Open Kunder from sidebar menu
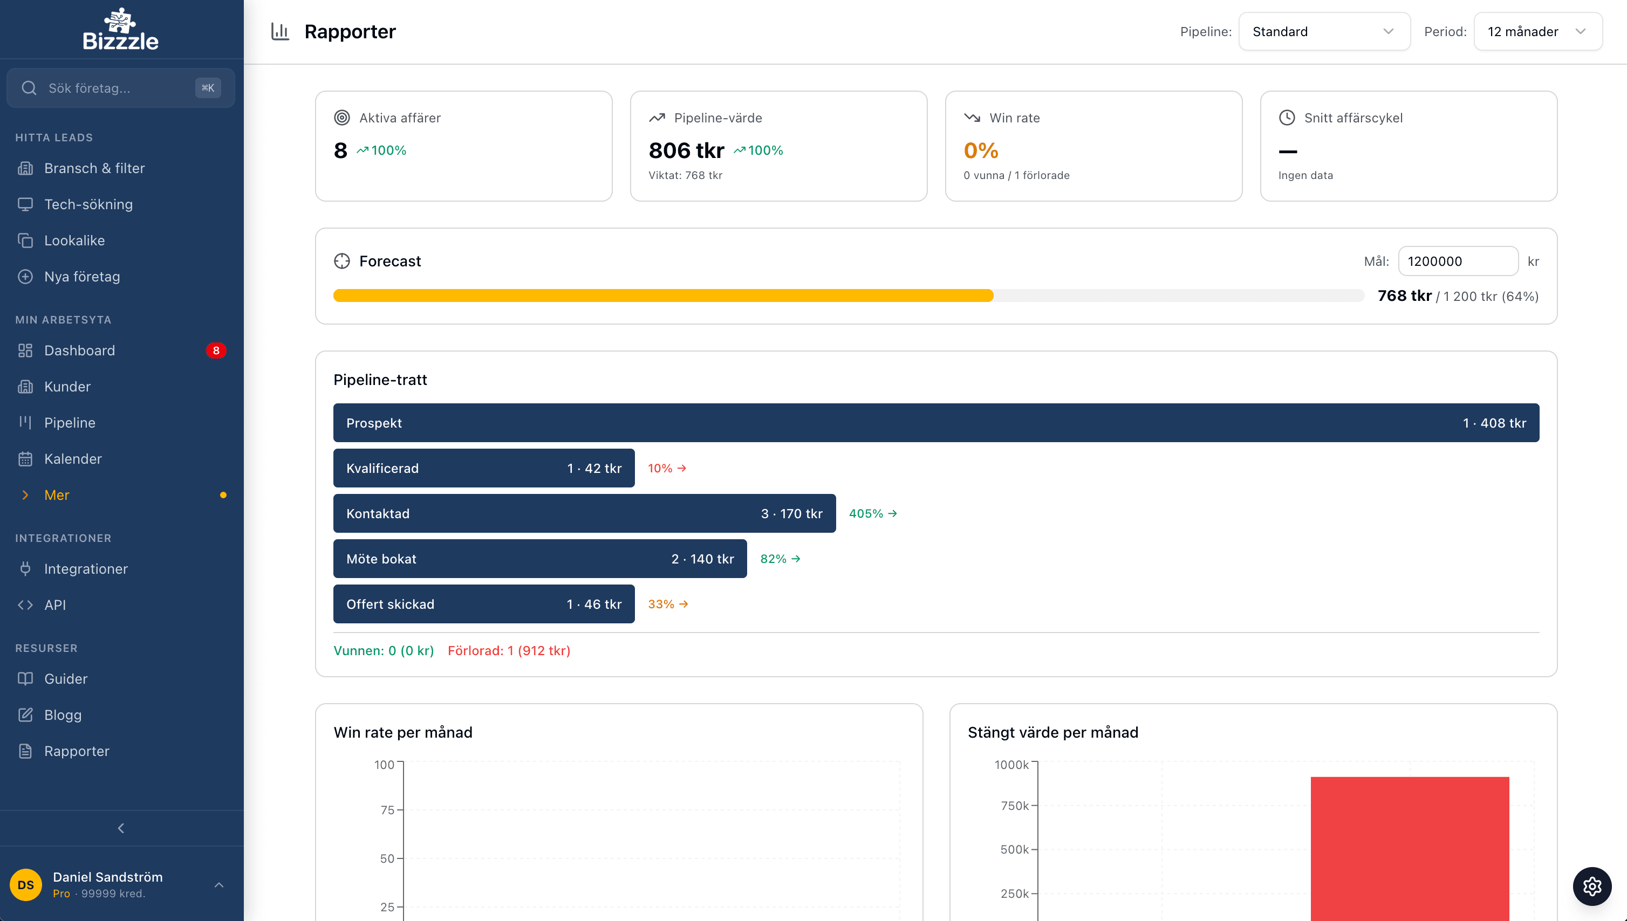Image resolution: width=1627 pixels, height=921 pixels. pos(67,387)
